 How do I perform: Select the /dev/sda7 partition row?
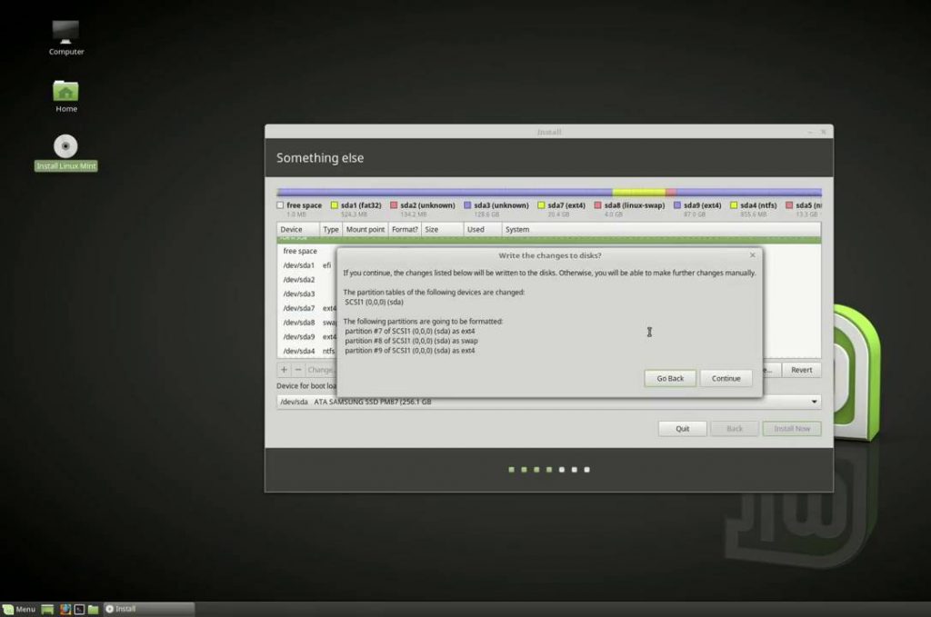(307, 308)
